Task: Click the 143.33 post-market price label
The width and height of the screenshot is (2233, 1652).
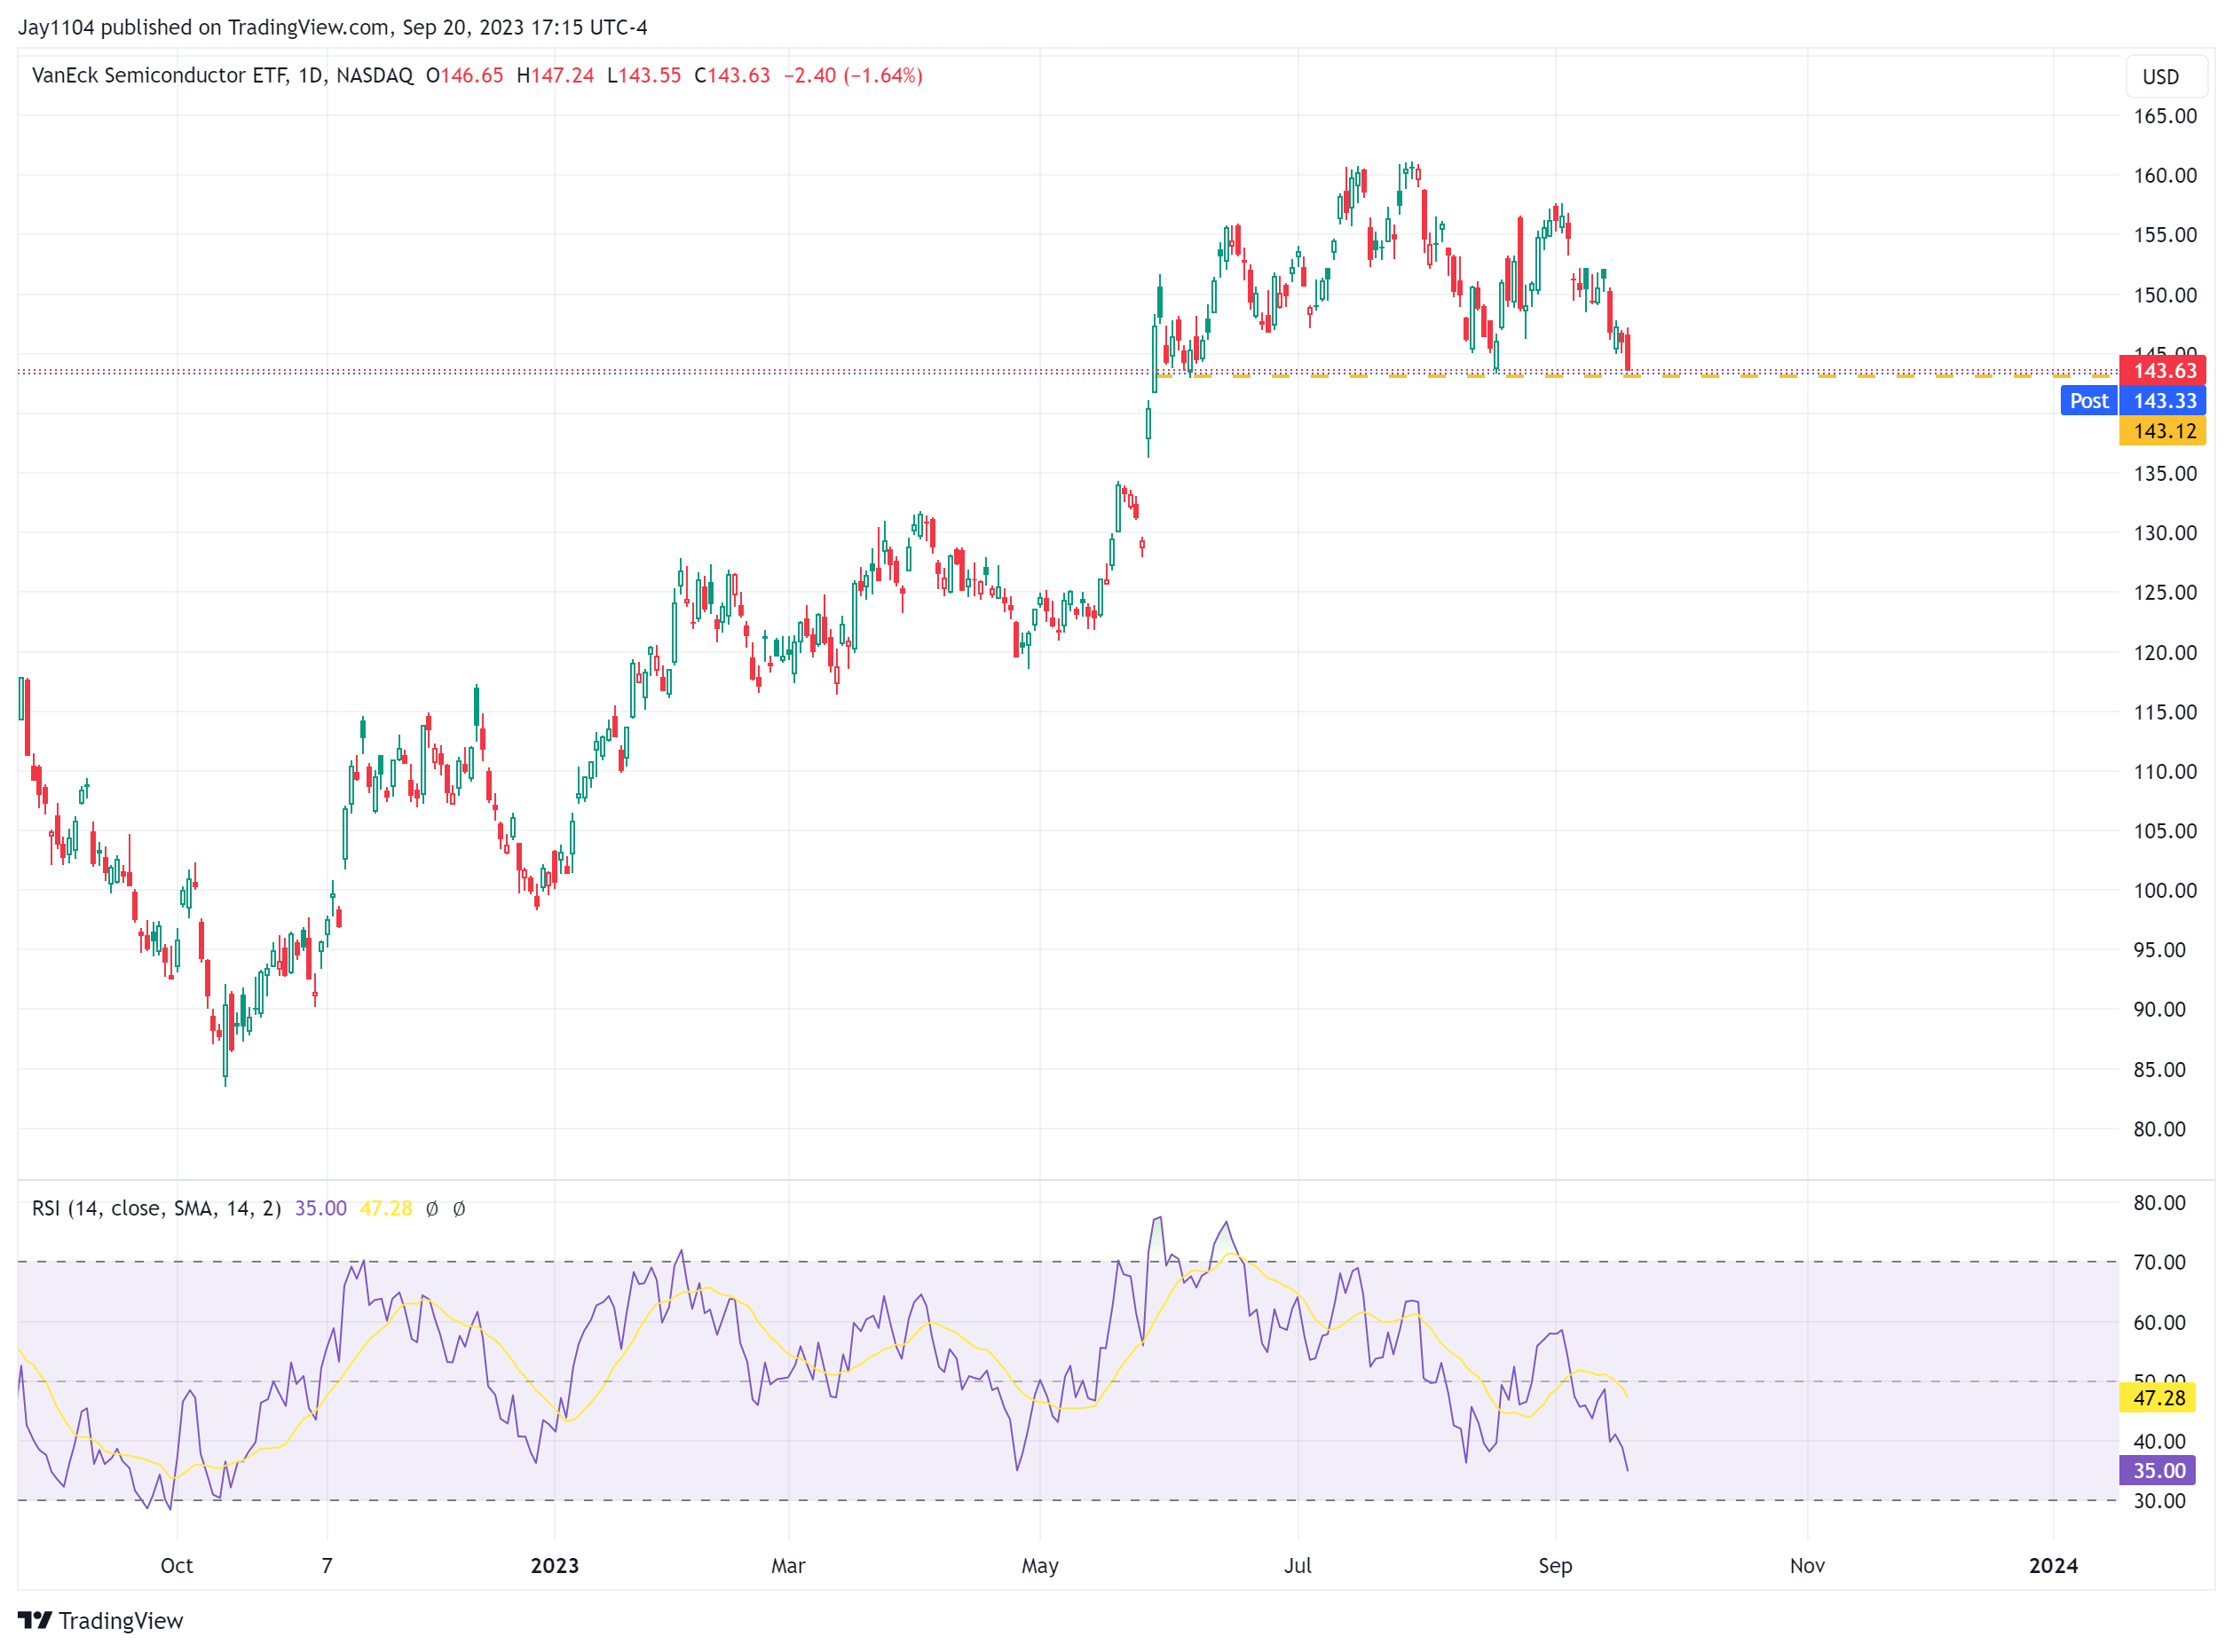Action: pyautogui.click(x=2163, y=401)
